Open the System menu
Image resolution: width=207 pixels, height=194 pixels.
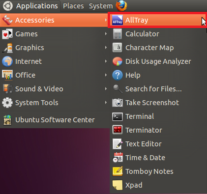(x=101, y=6)
